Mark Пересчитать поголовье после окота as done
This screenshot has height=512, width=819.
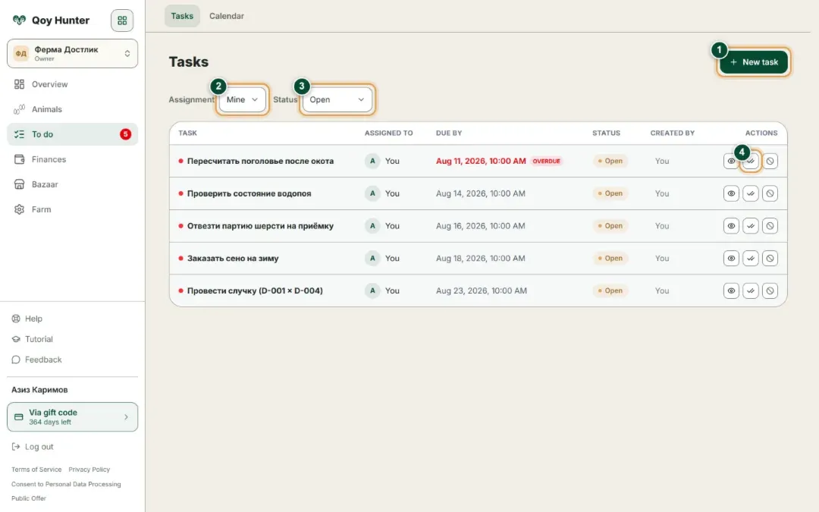(751, 161)
